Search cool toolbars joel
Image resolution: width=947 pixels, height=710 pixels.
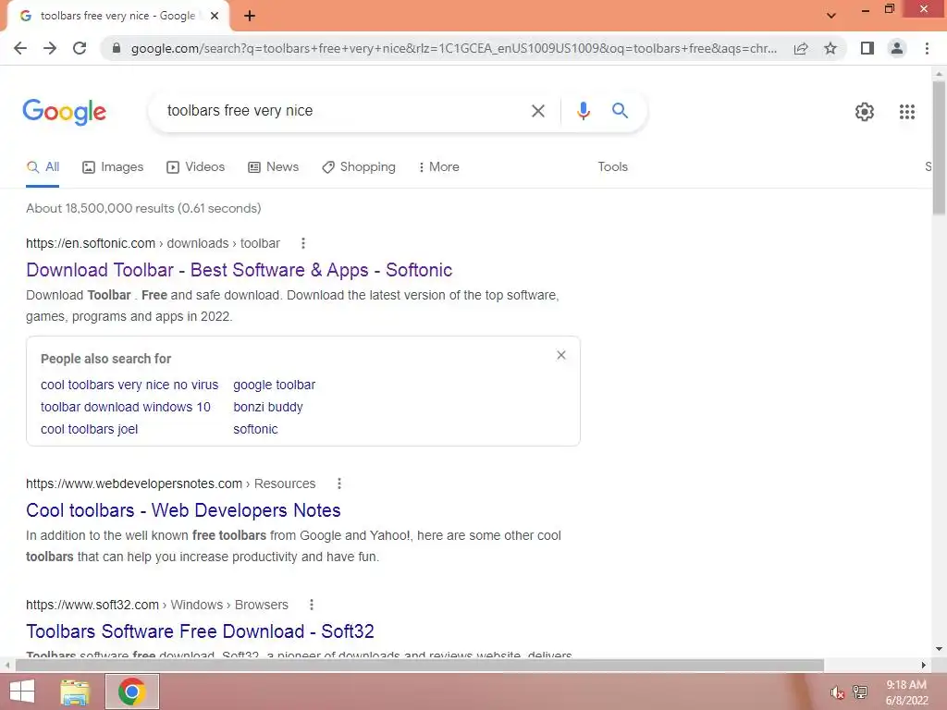pos(90,429)
